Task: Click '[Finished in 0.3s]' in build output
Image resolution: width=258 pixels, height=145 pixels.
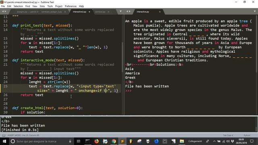Action: click(x=20, y=130)
